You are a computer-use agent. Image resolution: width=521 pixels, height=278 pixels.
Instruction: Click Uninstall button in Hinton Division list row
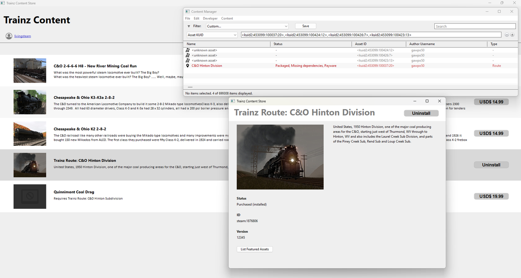pos(491,165)
